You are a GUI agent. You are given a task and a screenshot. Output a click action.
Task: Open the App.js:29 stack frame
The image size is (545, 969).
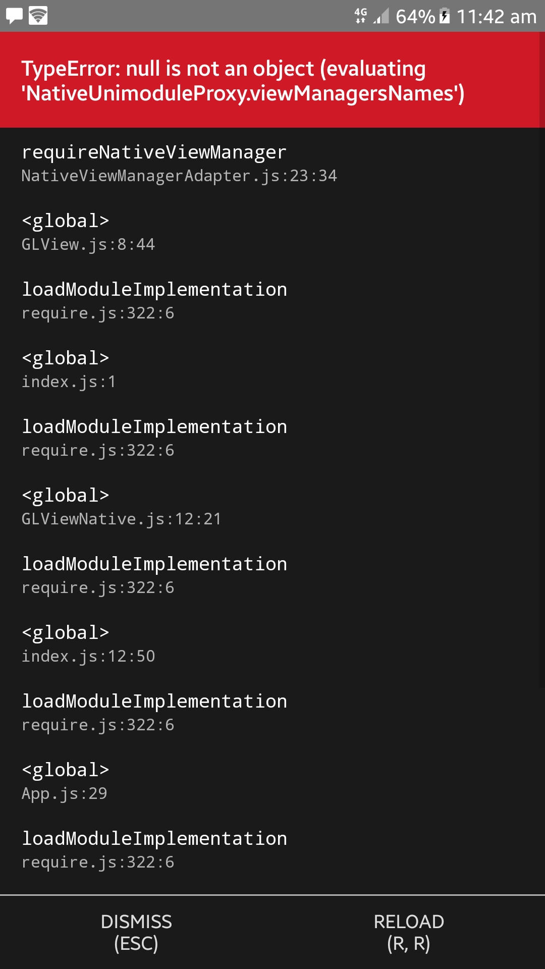pos(64,793)
